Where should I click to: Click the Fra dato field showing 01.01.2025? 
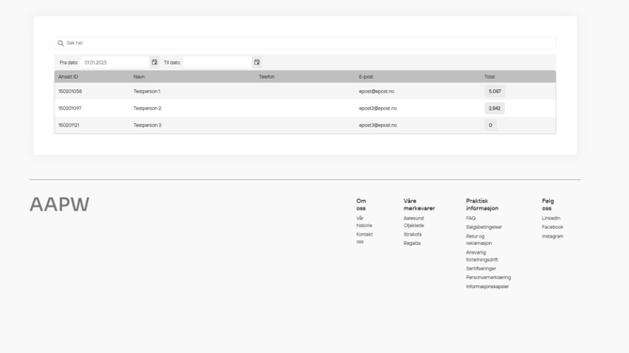click(115, 62)
